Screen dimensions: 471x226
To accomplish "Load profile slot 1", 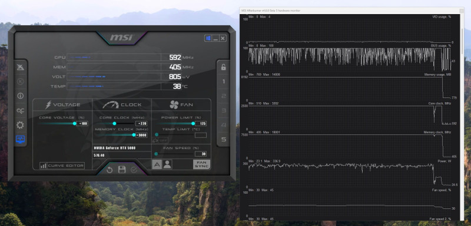I will point(224,82).
